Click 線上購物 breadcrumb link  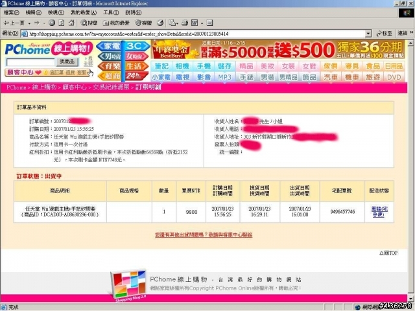(x=45, y=87)
